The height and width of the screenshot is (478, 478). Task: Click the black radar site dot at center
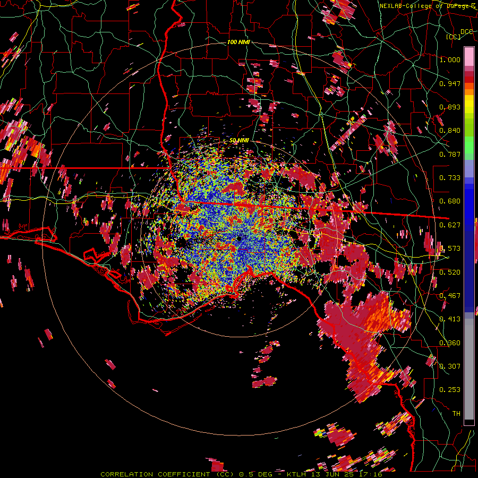[239, 238]
